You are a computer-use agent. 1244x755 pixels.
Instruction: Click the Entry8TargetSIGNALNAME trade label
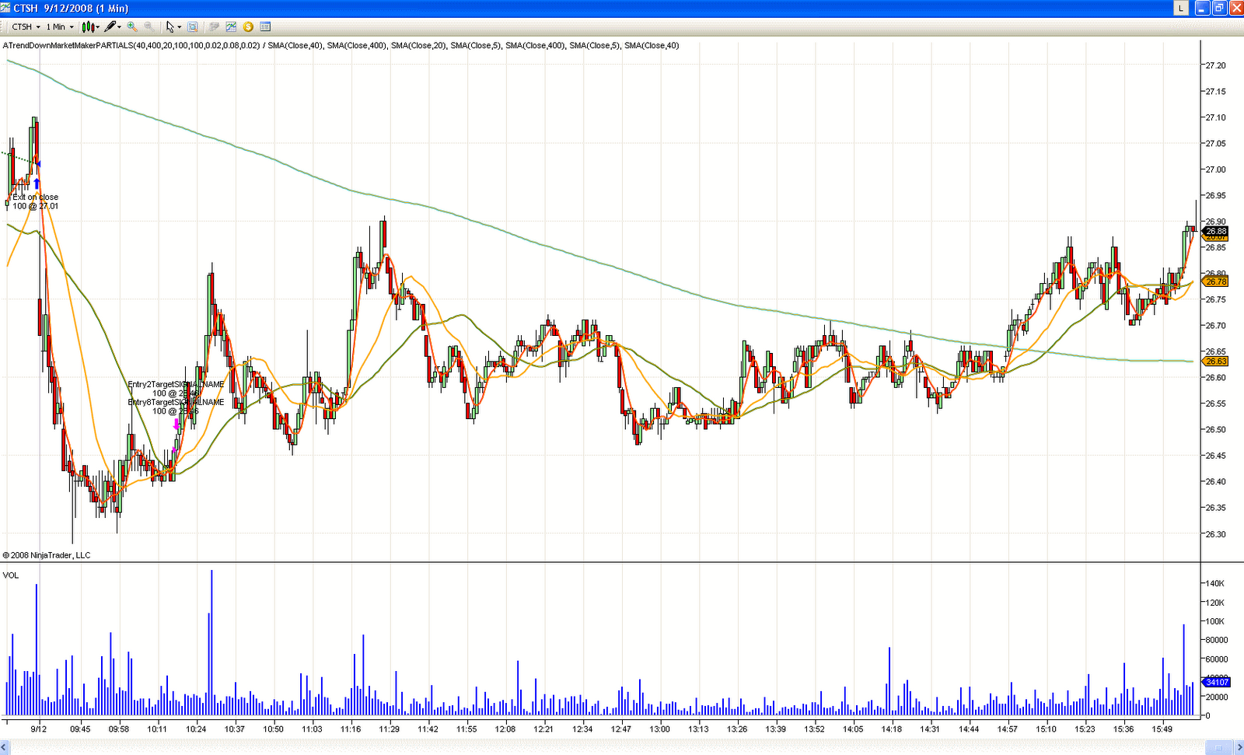coord(176,402)
